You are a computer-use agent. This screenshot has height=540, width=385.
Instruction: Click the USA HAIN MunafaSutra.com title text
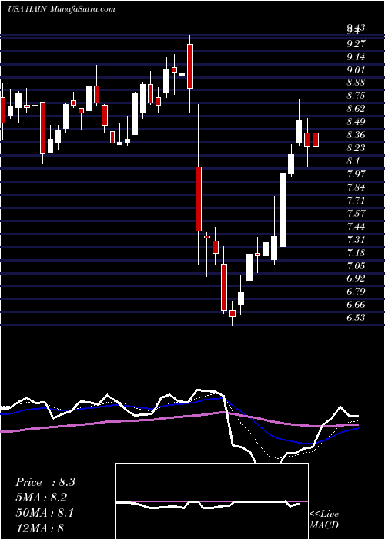coord(62,9)
